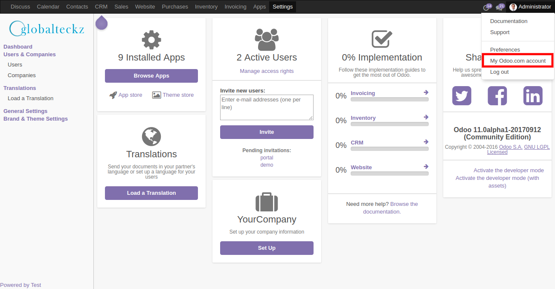This screenshot has height=289, width=555.
Task: Activate the developer mode (with assets)
Action: 497,182
